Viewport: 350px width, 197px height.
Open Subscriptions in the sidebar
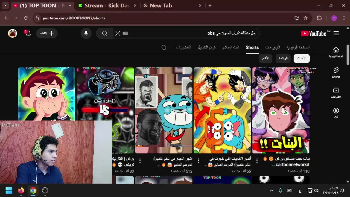tap(336, 93)
